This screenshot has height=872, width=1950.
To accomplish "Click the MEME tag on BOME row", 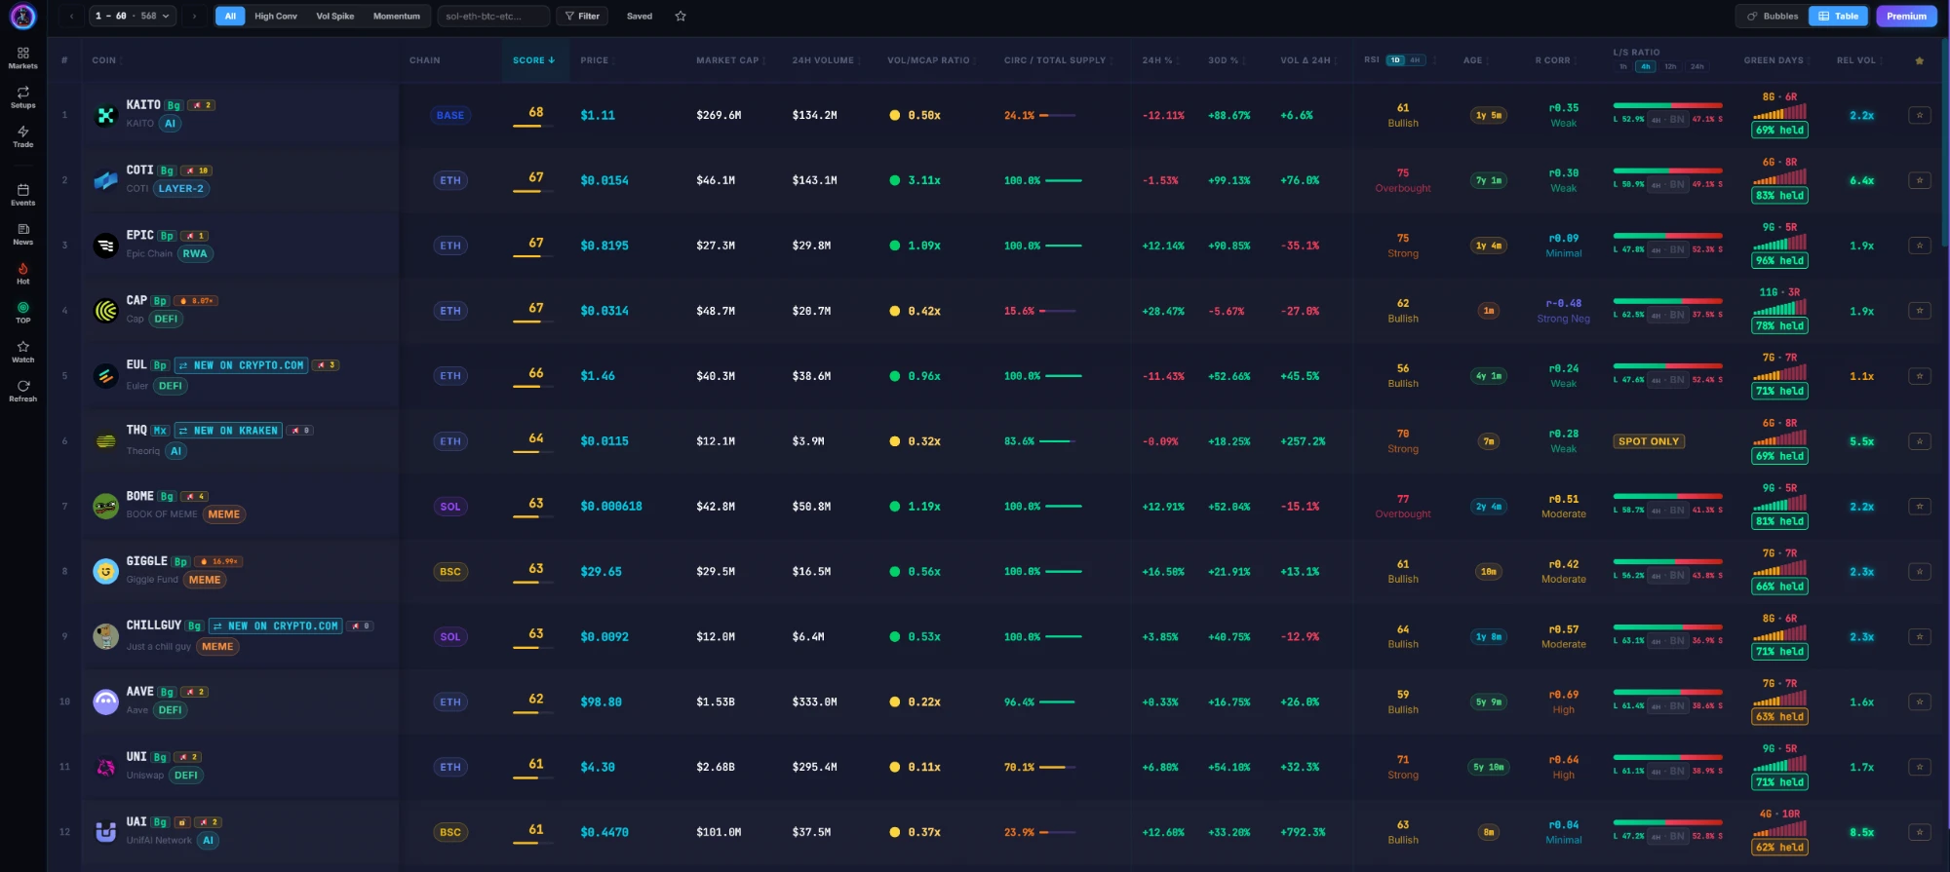I will pyautogui.click(x=224, y=514).
